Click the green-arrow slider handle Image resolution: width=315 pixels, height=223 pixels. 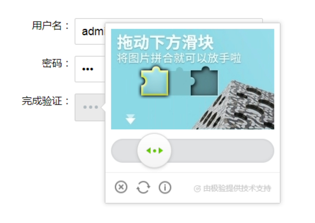[x=154, y=151]
